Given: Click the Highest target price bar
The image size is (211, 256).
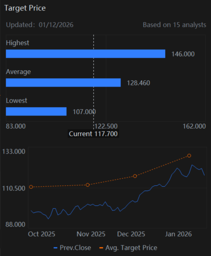Looking at the screenshot, I should click(x=85, y=54).
